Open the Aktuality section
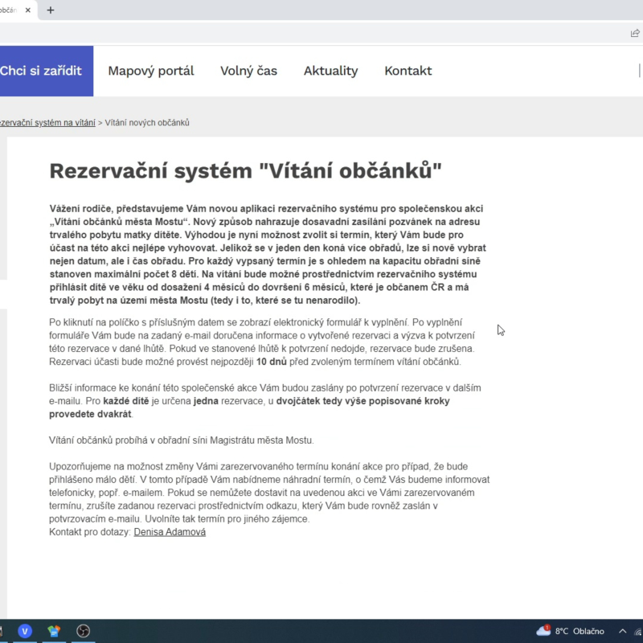This screenshot has height=643, width=643. pyautogui.click(x=330, y=71)
